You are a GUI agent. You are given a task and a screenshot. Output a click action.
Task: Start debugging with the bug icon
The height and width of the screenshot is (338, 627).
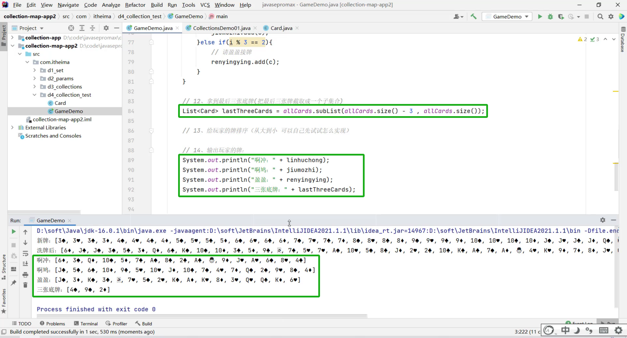[x=550, y=17]
